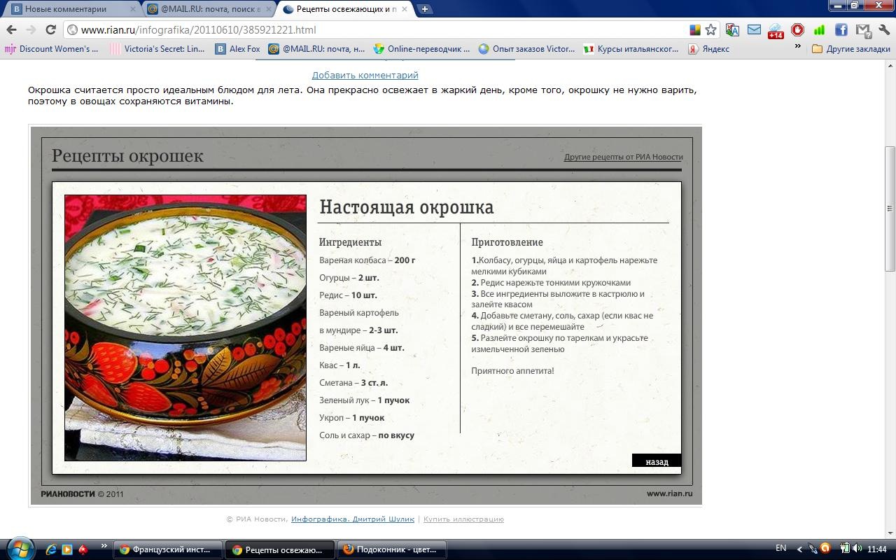
Task: Click the page vertical scrollbar thumb
Action: 890,209
